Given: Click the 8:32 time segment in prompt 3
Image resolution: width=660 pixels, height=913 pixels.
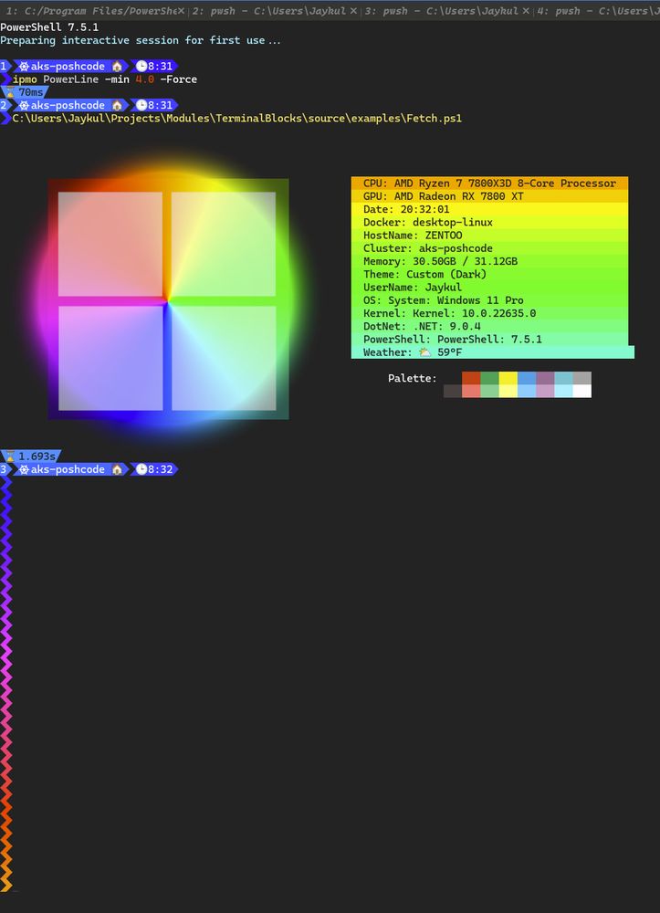Looking at the screenshot, I should pyautogui.click(x=155, y=469).
